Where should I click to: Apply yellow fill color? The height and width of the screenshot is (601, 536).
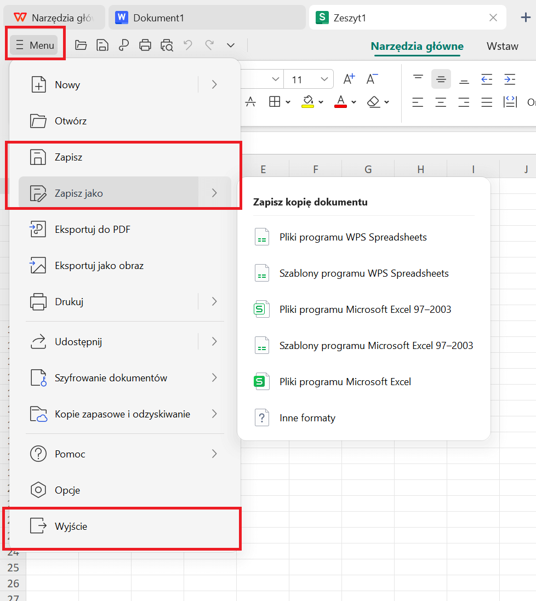click(308, 101)
